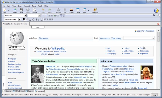Select <a class="image"> tag in status bar

(x=143, y=95)
